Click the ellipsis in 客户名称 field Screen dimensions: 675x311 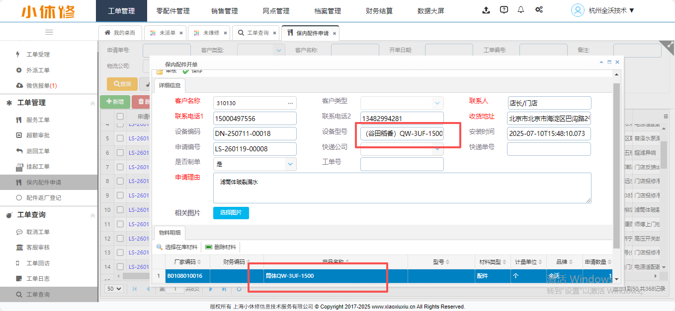tap(290, 103)
